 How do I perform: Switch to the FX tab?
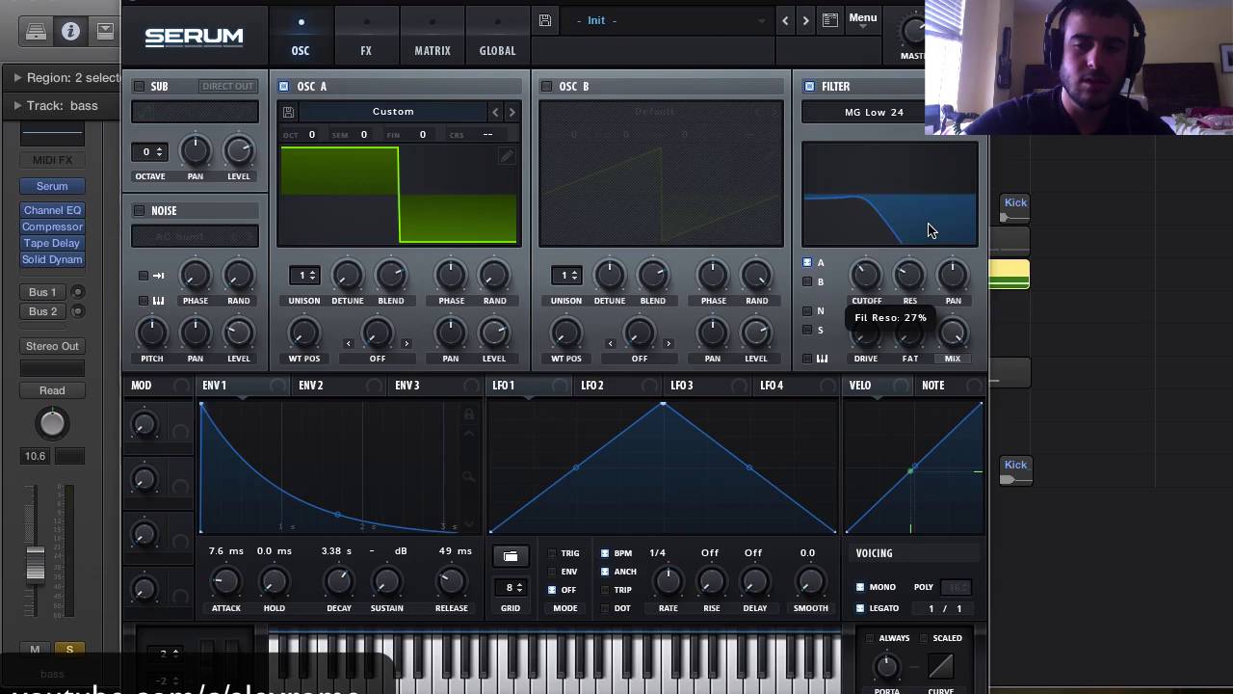click(366, 37)
